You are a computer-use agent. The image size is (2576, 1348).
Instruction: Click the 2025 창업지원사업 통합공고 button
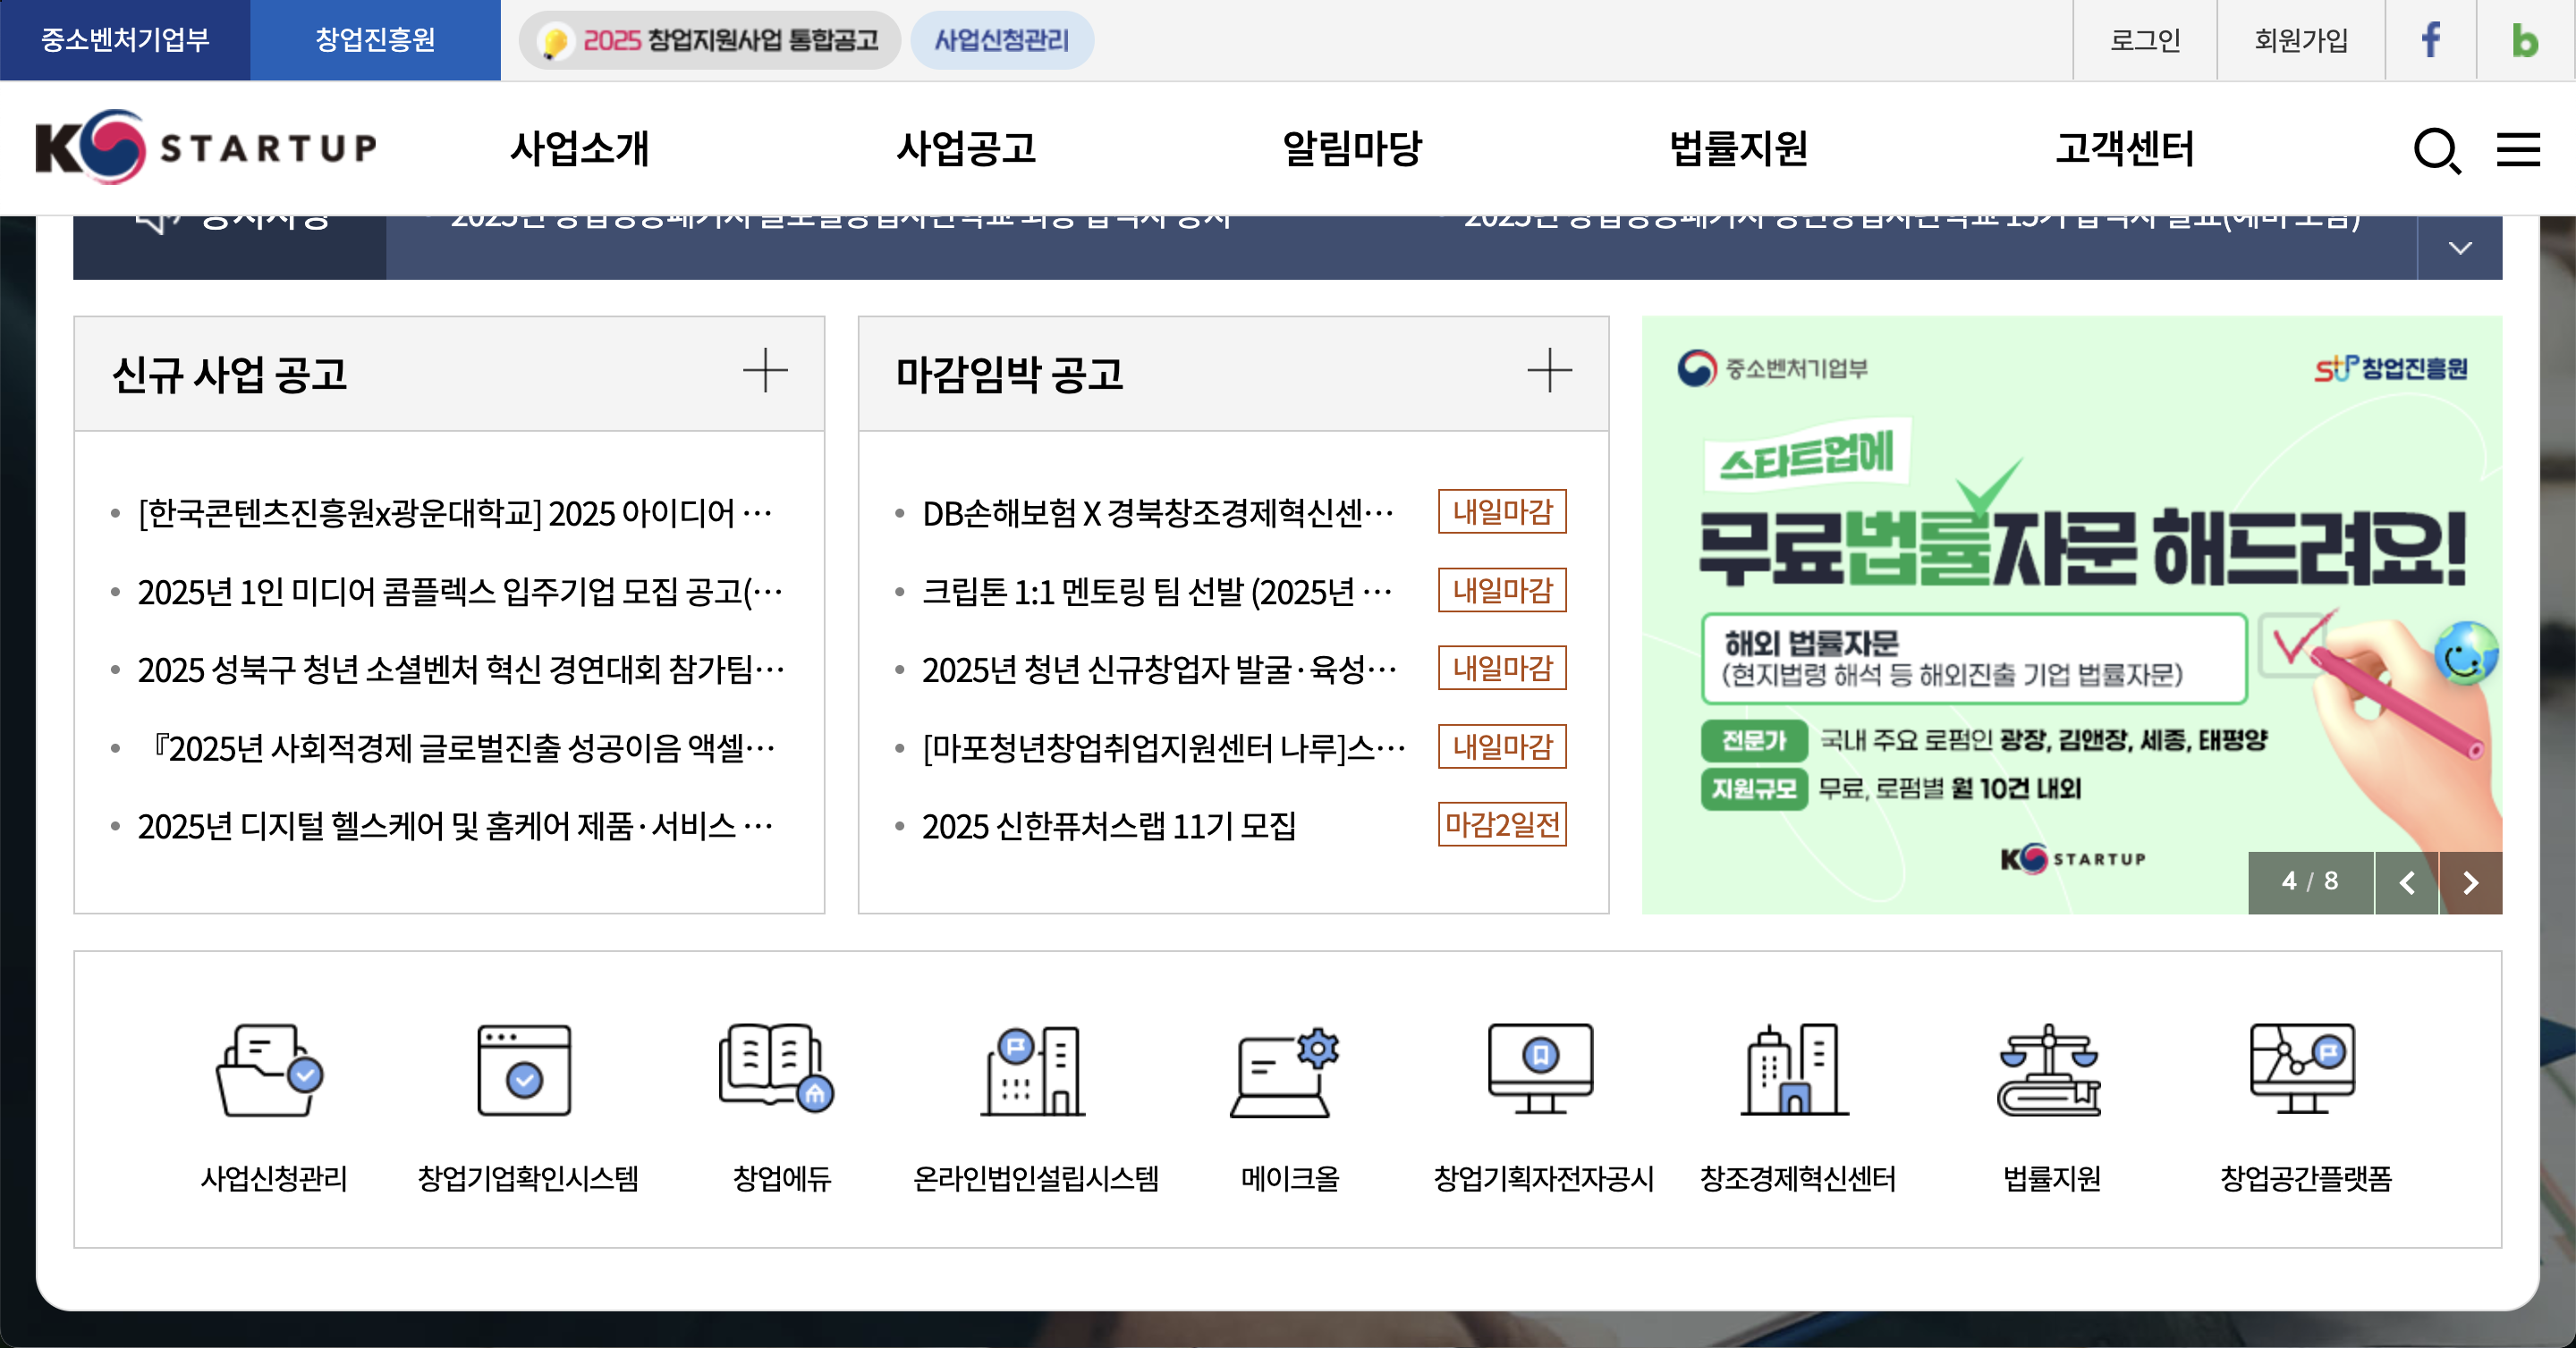point(710,40)
